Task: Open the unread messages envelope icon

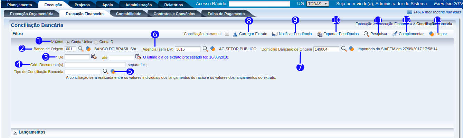Action: click(x=409, y=12)
